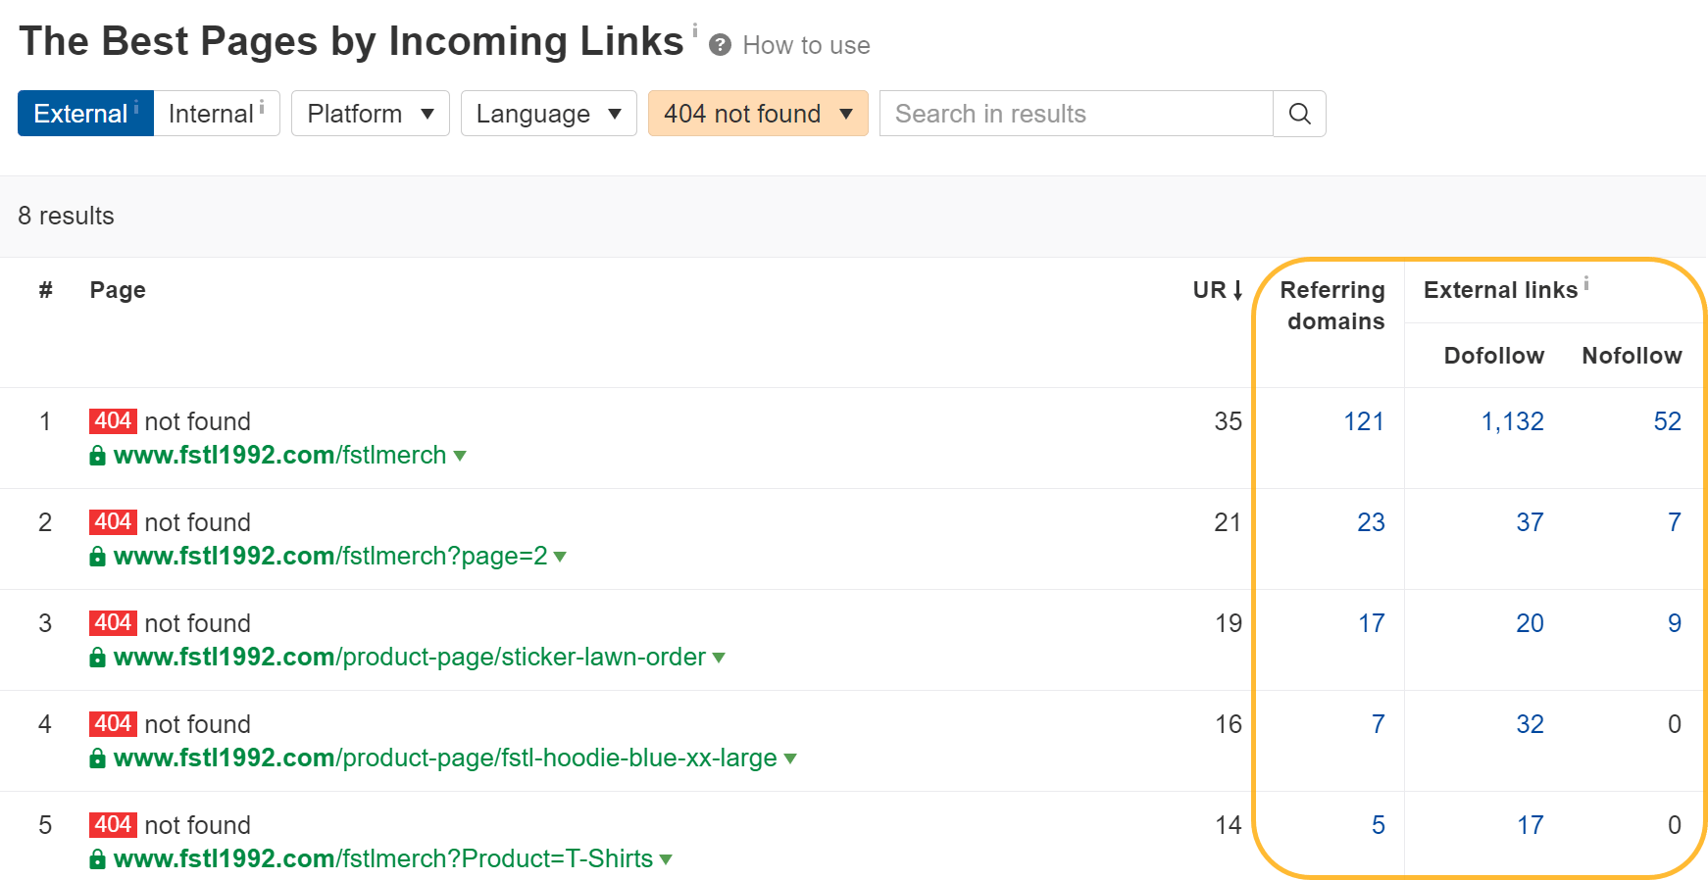The image size is (1708, 880).
Task: Expand options for fstlmerch?page=2 URL
Action: tap(560, 557)
